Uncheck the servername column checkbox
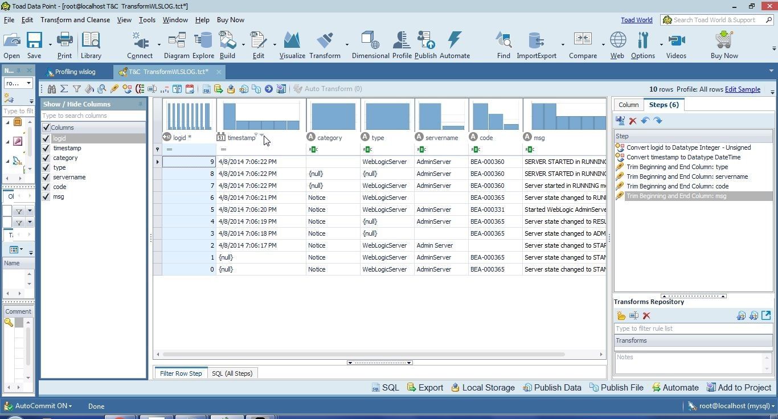 [46, 177]
